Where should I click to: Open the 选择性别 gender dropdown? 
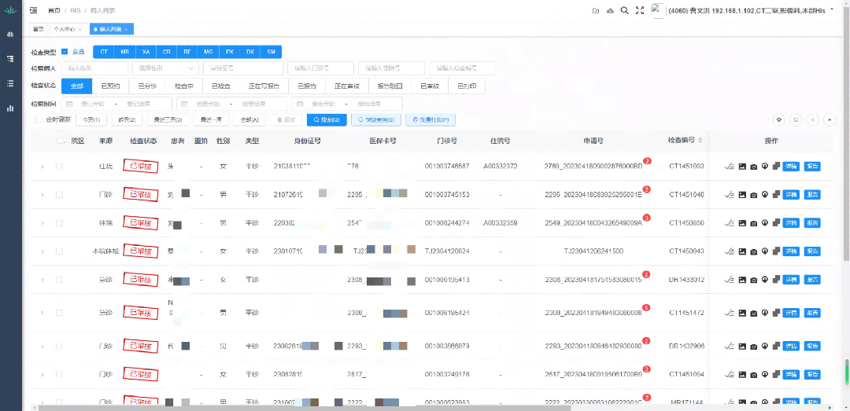pos(164,68)
